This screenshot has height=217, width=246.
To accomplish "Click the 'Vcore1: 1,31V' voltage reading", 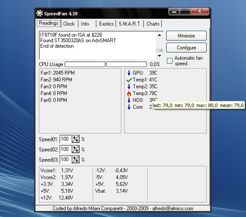I will click(x=57, y=171).
